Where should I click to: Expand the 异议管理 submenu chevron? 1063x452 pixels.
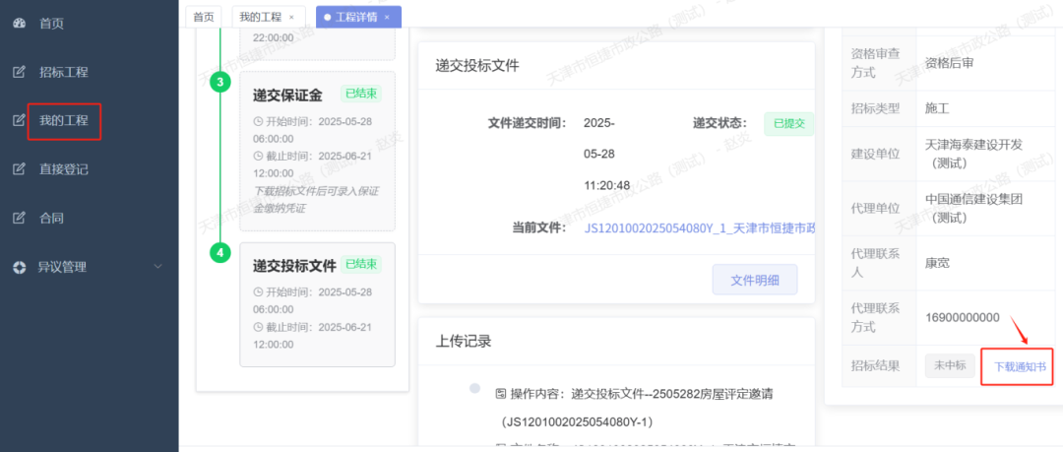point(158,268)
